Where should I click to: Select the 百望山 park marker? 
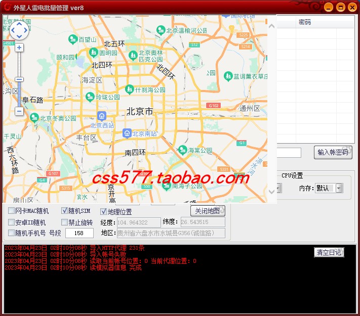coord(73,39)
